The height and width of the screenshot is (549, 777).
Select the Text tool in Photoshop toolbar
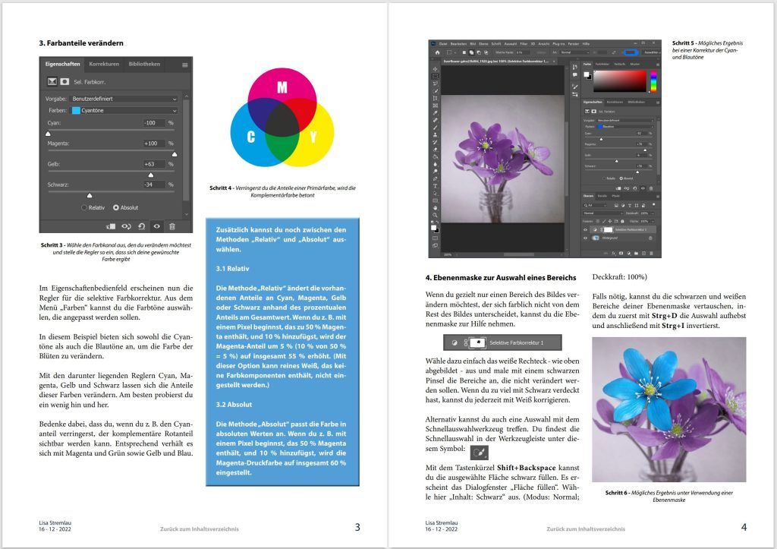tap(435, 185)
